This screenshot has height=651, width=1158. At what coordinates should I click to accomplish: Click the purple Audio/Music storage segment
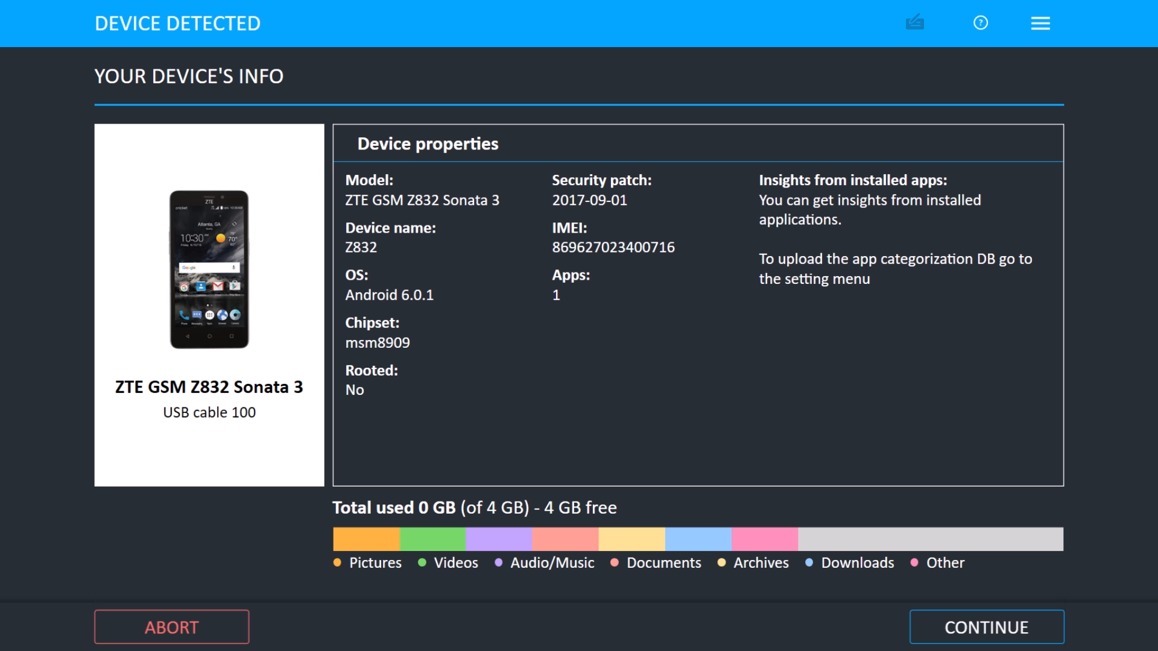(x=499, y=539)
